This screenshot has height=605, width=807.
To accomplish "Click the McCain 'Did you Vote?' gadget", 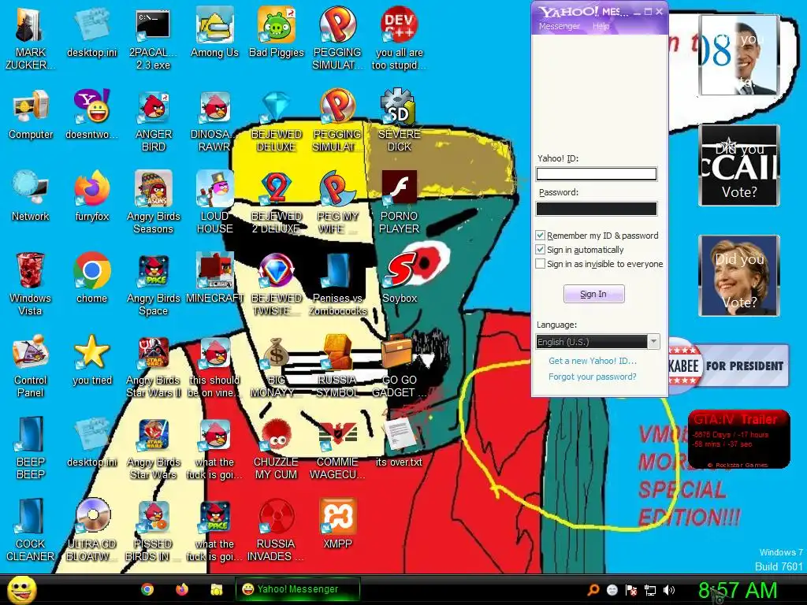I will pyautogui.click(x=739, y=165).
